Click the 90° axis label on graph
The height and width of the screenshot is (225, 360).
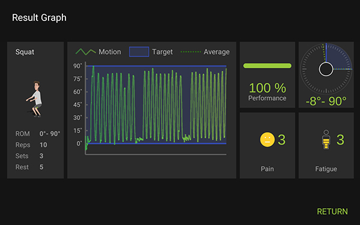click(77, 66)
